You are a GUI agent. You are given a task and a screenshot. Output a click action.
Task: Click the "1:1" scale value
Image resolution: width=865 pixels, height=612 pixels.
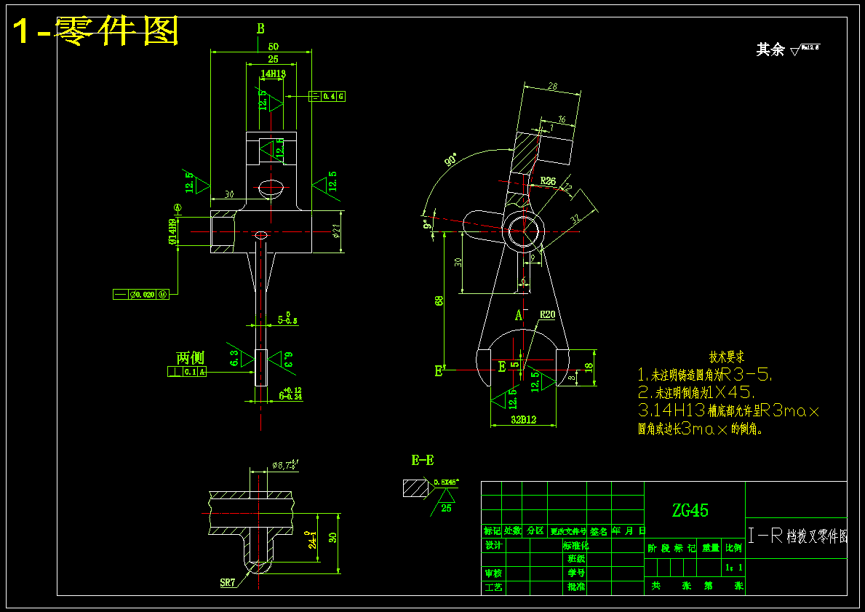point(734,568)
